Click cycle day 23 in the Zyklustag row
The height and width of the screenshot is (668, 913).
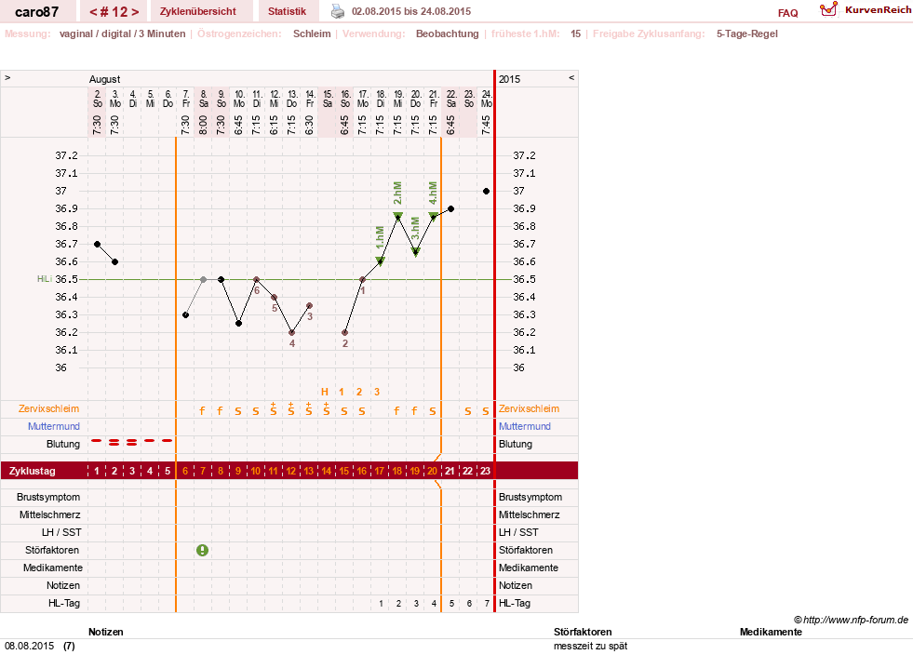click(485, 471)
